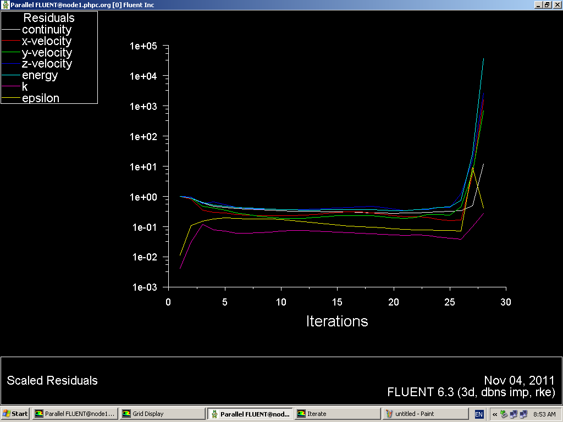Click the Iterations axis title
This screenshot has width=563, height=422.
pos(336,321)
